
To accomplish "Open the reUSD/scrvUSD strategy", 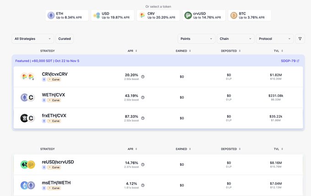I will [x=158, y=164].
